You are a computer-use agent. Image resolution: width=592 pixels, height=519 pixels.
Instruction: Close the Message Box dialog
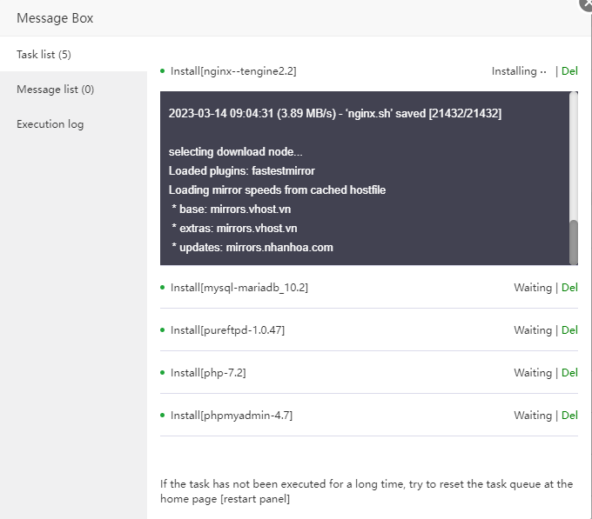(x=586, y=3)
